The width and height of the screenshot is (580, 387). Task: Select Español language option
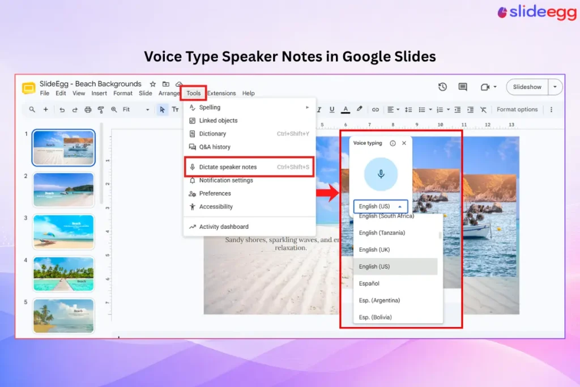click(395, 283)
